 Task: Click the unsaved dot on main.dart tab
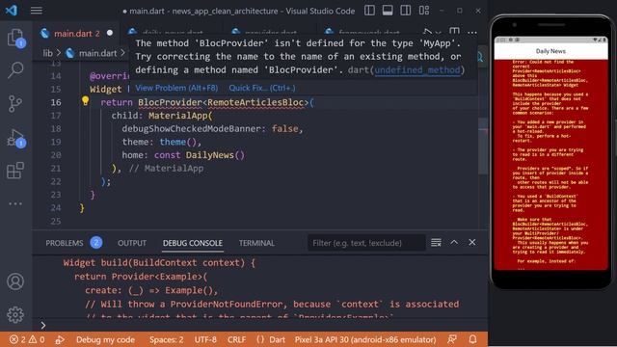click(x=110, y=33)
